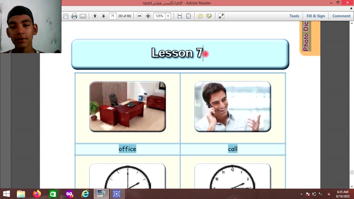
Task: Switch to the photo viewer taskbar app
Action: 101,194
